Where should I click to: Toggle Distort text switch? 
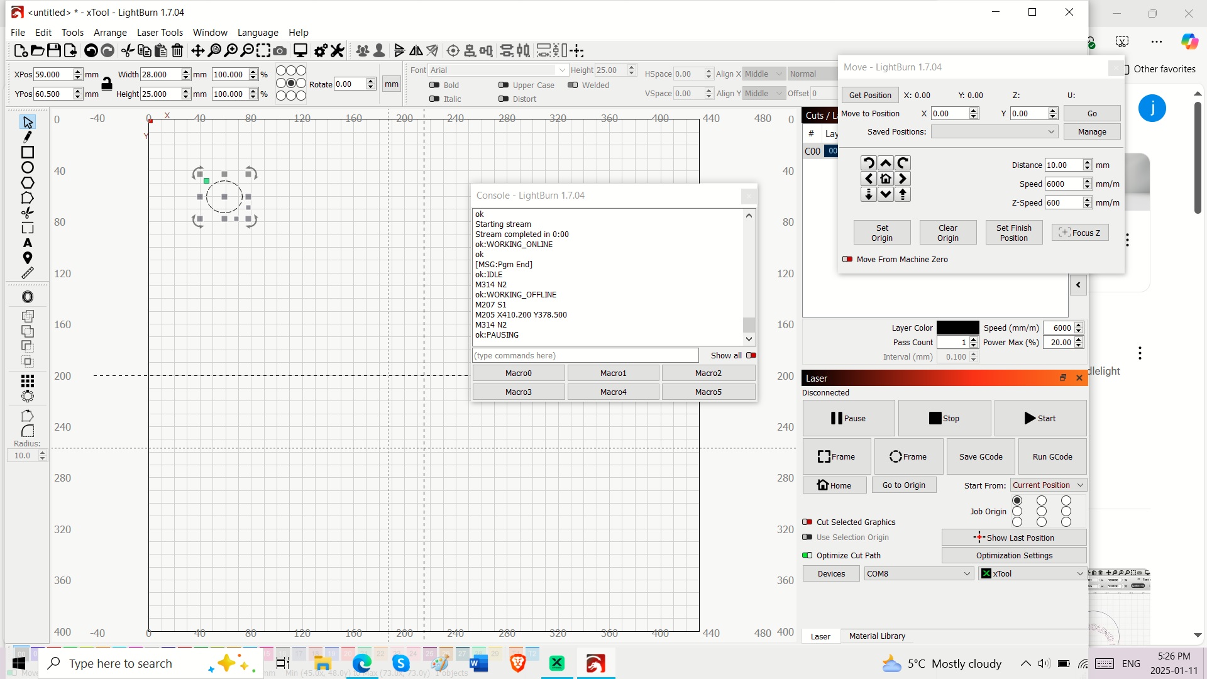pos(504,99)
